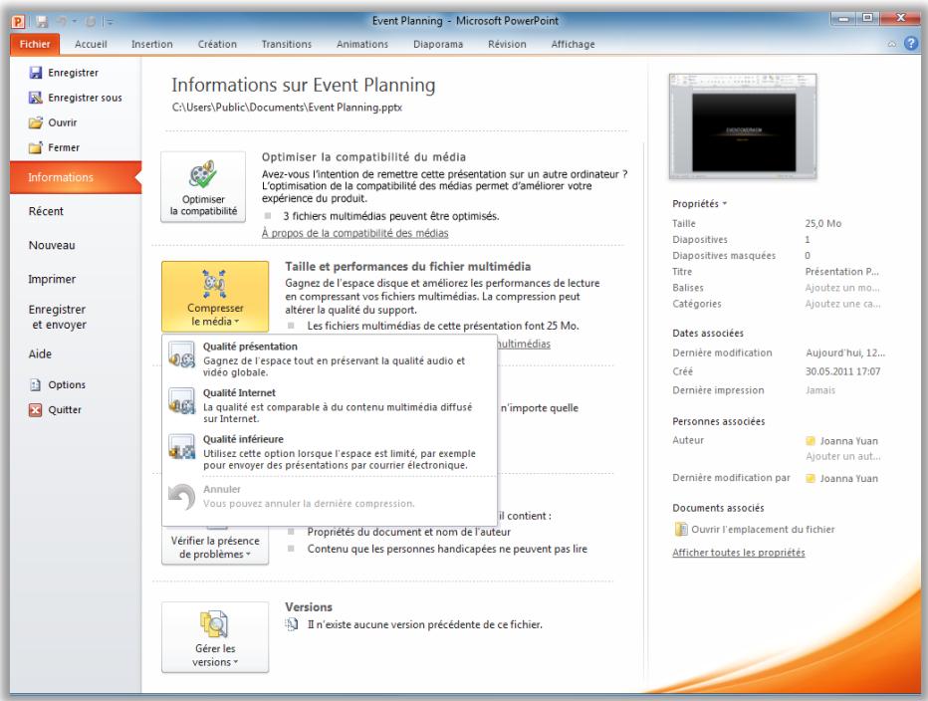Click the Enregistrer save icon in sidebar

click(36, 73)
